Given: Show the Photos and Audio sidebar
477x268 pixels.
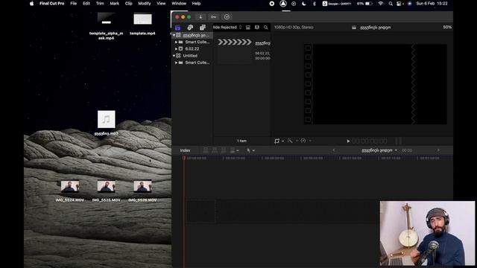Looking at the screenshot, I should click(x=190, y=28).
